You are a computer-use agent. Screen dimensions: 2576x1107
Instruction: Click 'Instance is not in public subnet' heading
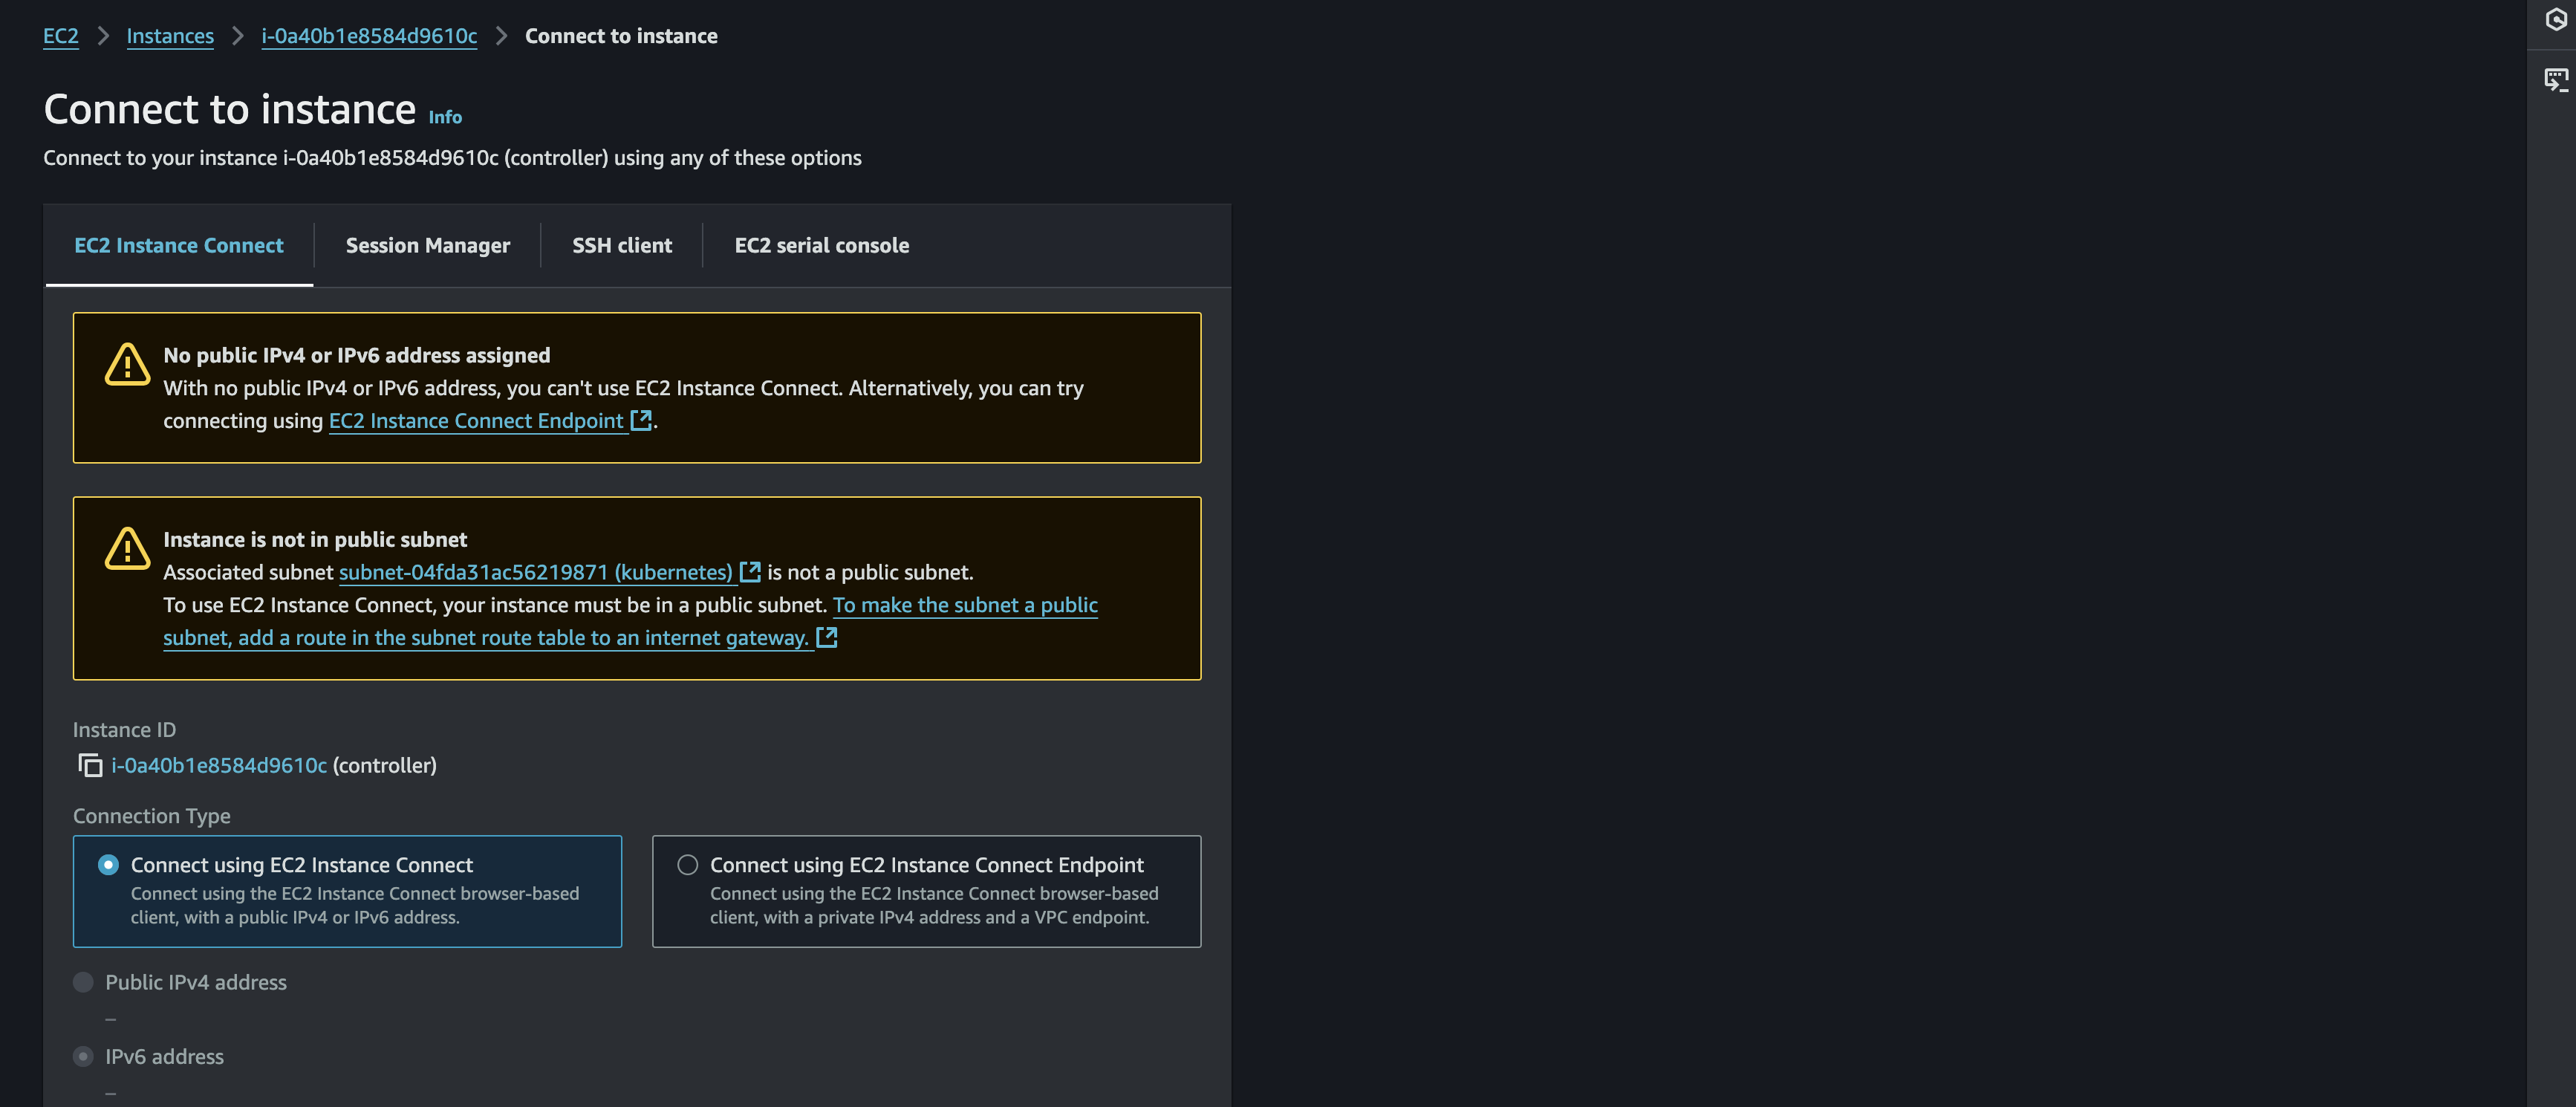(x=315, y=539)
